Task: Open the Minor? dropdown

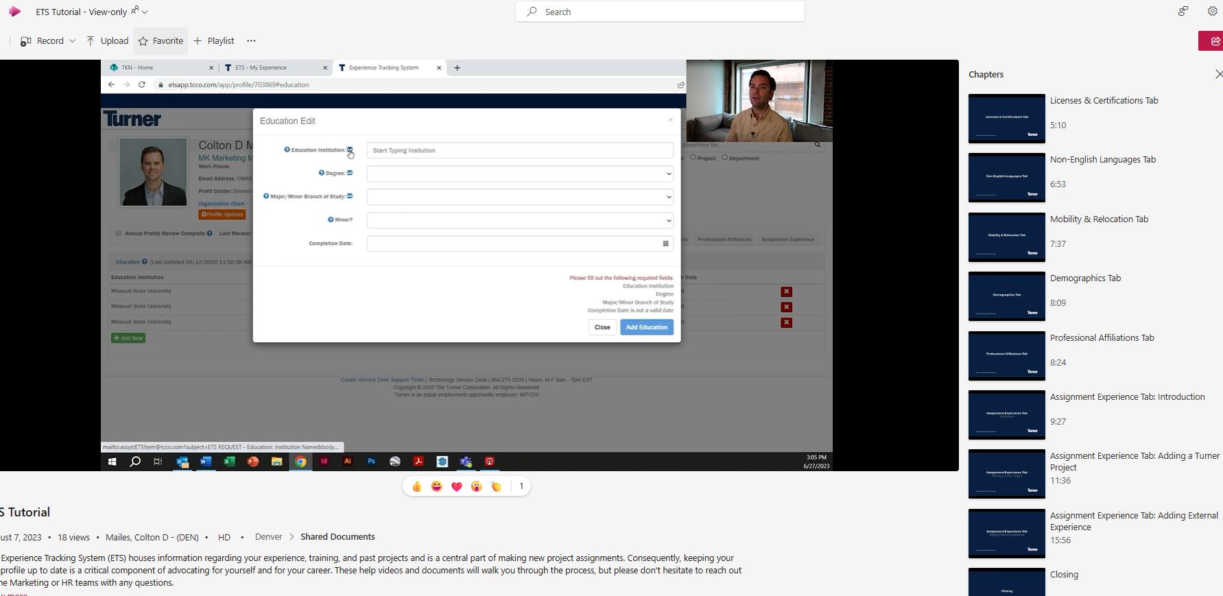Action: pyautogui.click(x=520, y=220)
